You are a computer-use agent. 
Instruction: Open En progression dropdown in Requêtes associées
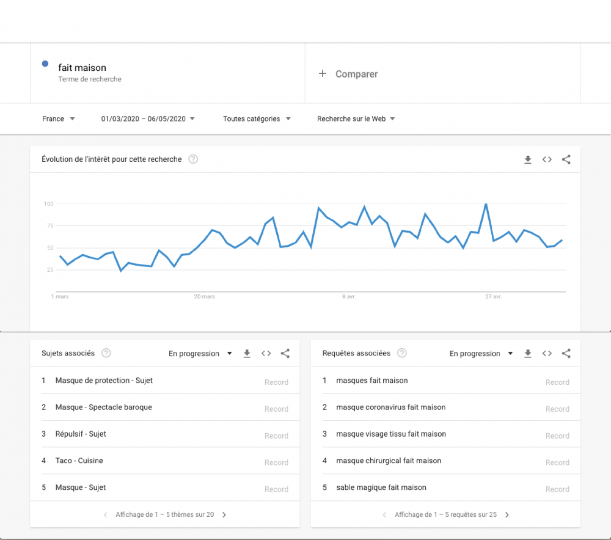tap(481, 353)
